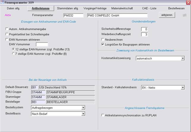
Task: Expand the Bestellbasis combo box
Action: pyautogui.click(x=83, y=113)
